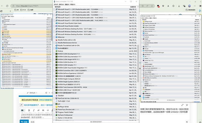Select the Mozilla Maintenance Service row
Viewport: 202px width, 123px height.
click(95, 43)
